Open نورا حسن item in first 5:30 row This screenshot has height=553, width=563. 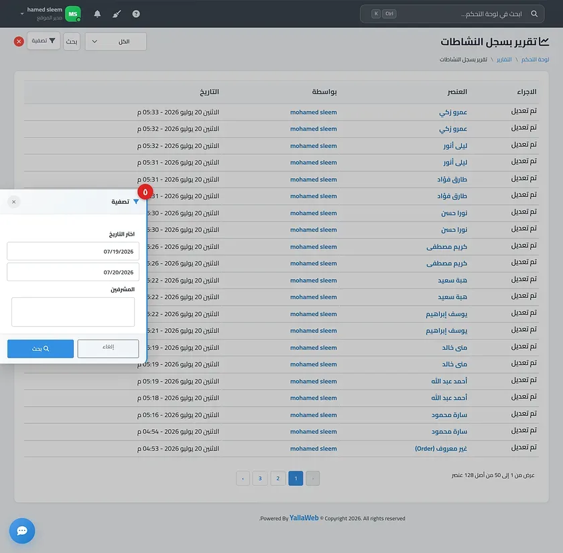[x=454, y=213]
